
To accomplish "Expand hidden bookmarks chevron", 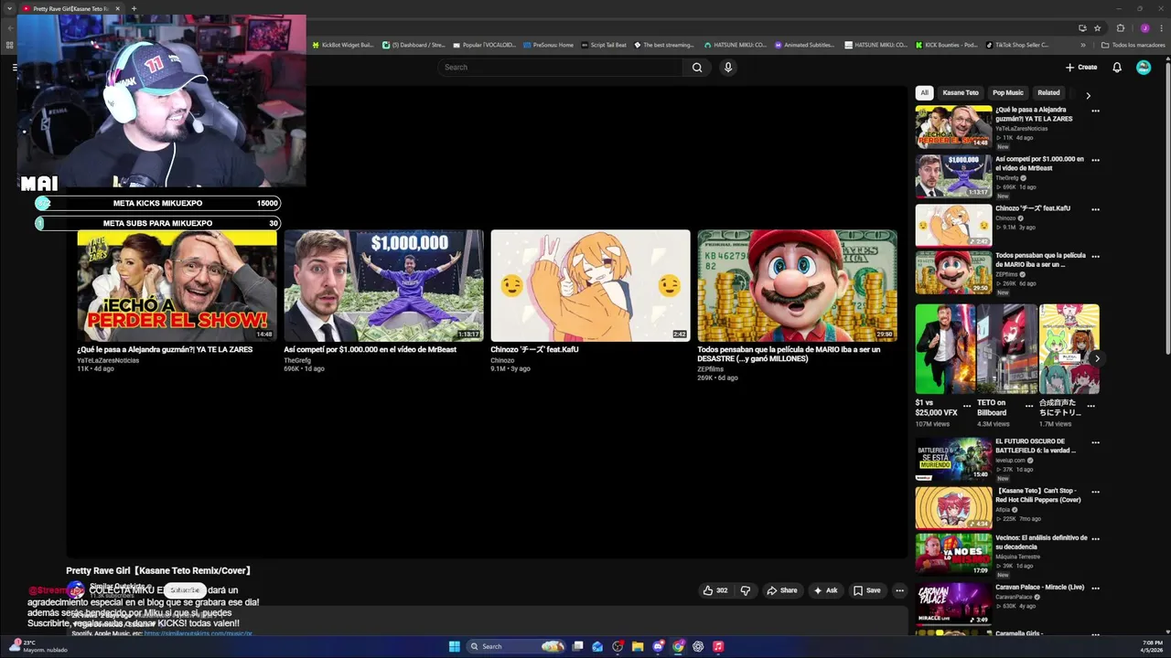I will coord(1083,45).
